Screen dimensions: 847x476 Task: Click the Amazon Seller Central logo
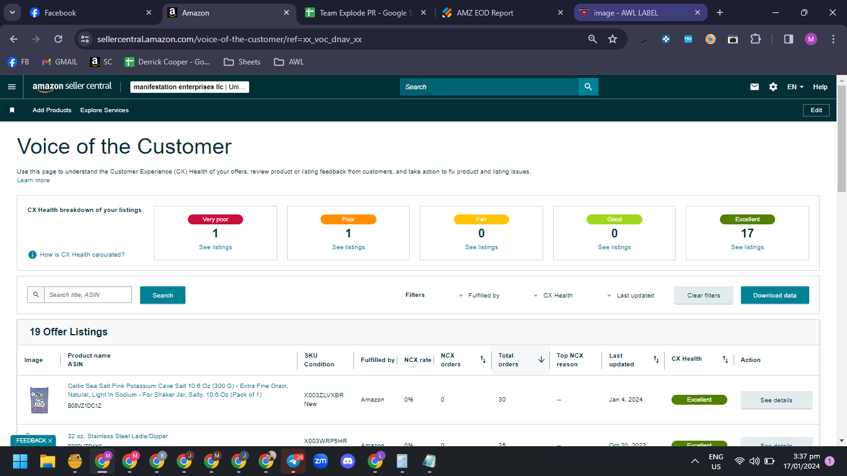[x=72, y=87]
